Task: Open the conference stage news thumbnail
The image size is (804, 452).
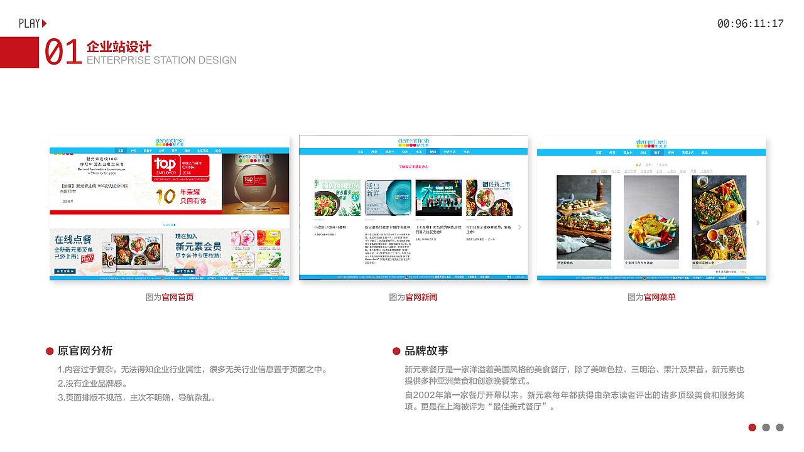Action: (438, 198)
